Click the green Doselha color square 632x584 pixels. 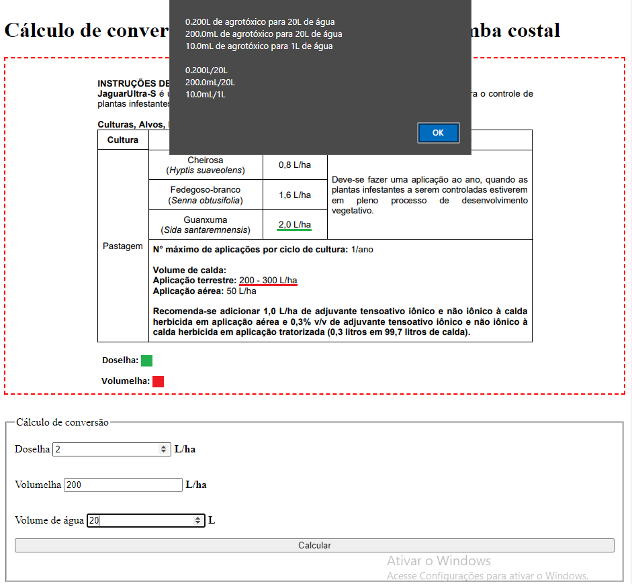pos(146,360)
